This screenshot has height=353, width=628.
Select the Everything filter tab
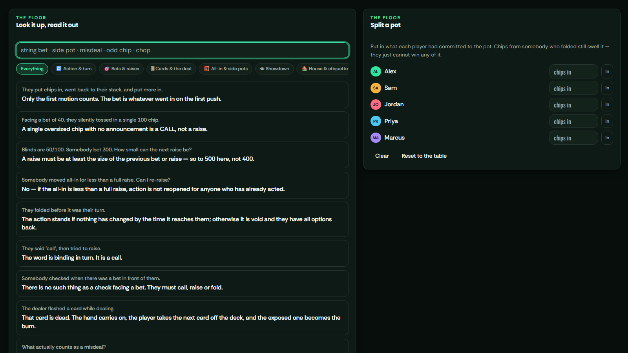[x=32, y=69]
